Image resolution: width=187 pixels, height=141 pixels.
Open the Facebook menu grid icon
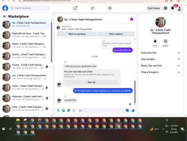[165, 8]
